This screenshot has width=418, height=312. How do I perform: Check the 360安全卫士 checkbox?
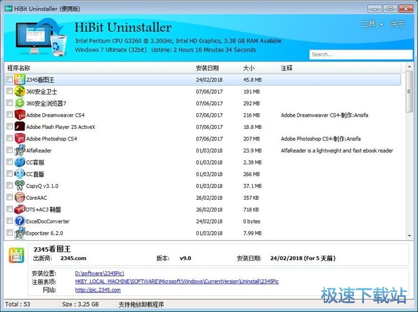coord(9,91)
